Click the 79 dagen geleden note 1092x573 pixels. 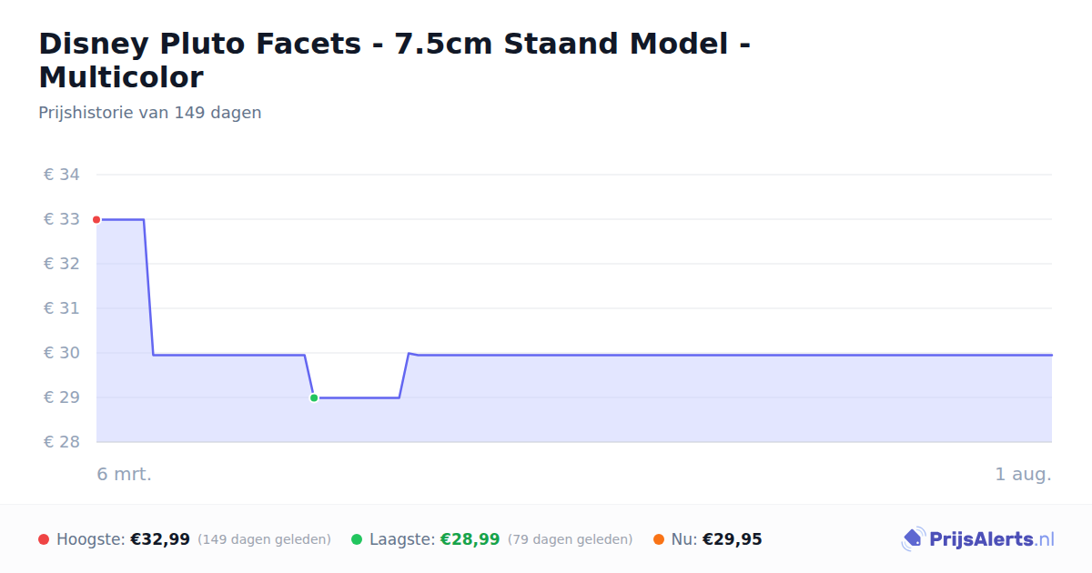coord(570,539)
